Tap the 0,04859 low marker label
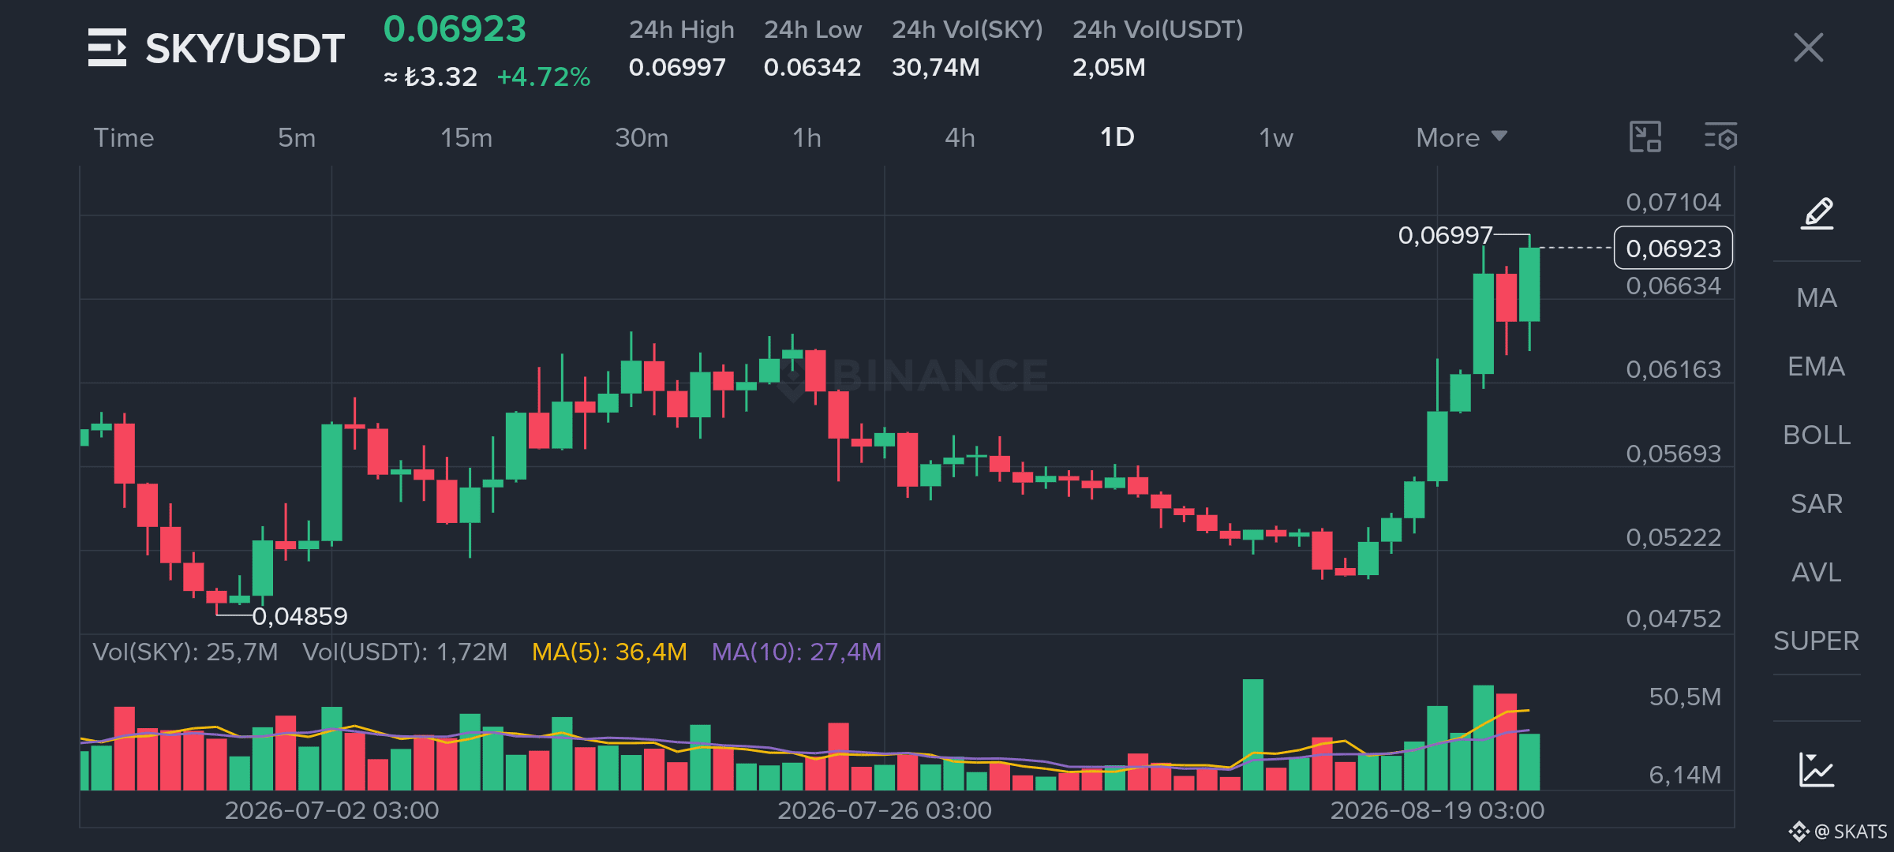The image size is (1894, 852). coord(300,616)
